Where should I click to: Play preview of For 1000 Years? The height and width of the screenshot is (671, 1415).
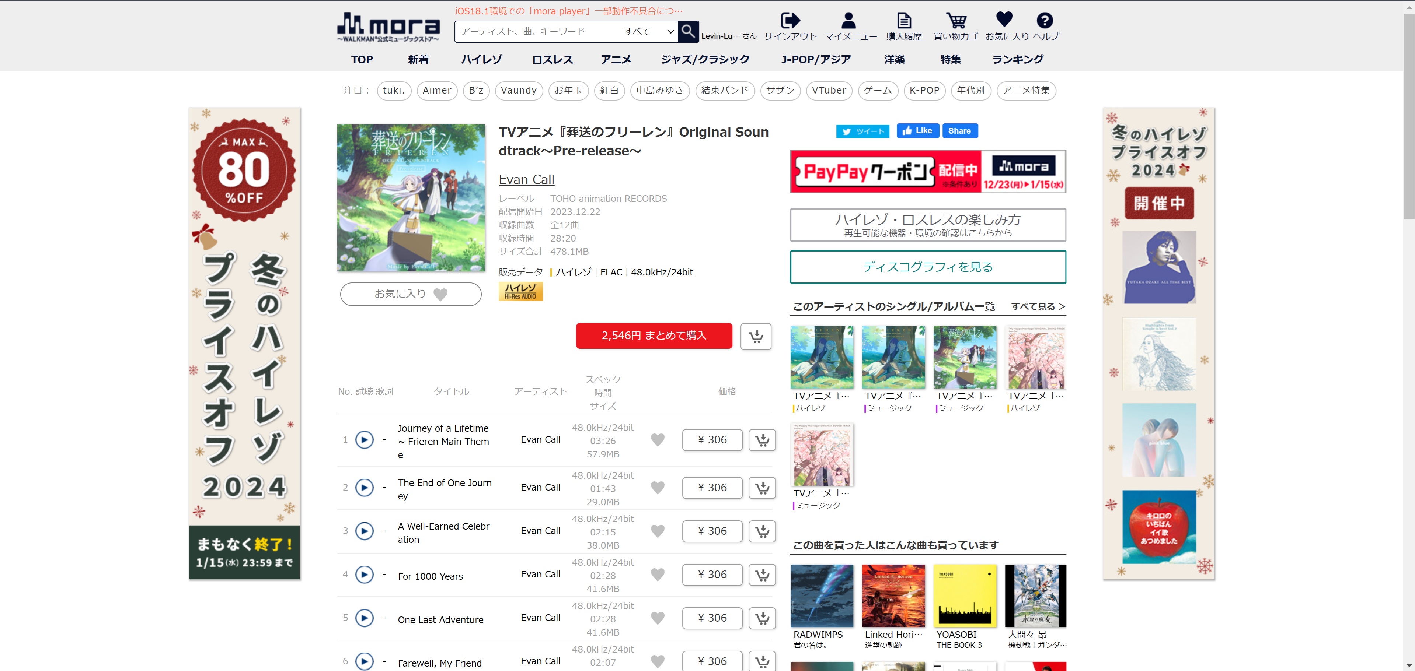pyautogui.click(x=364, y=575)
